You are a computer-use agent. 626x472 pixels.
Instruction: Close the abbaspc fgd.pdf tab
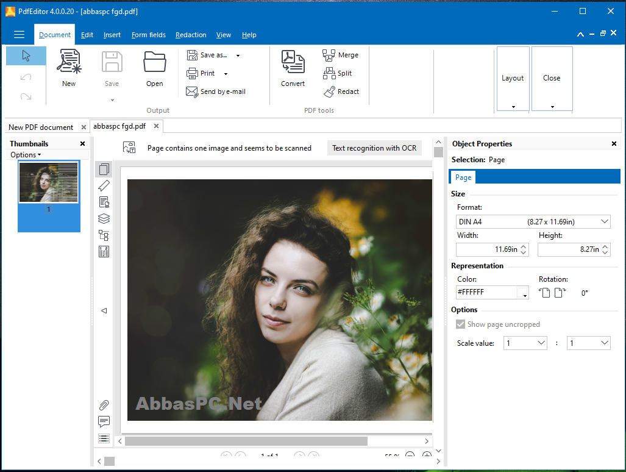pyautogui.click(x=157, y=126)
